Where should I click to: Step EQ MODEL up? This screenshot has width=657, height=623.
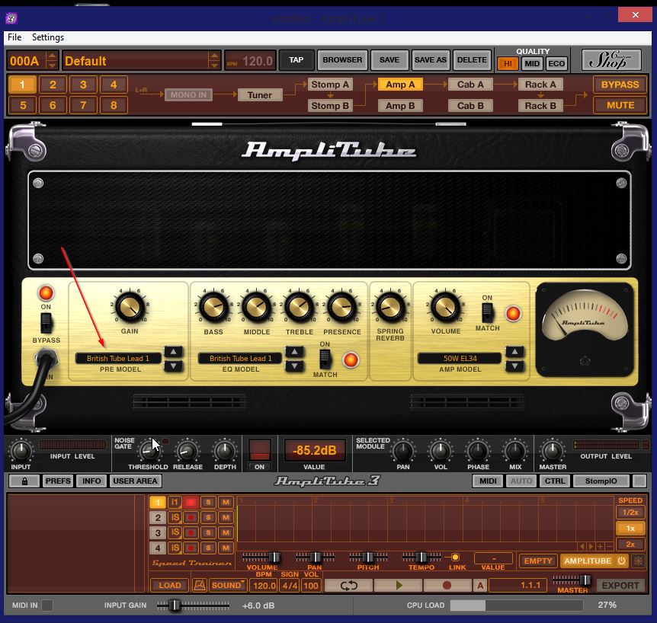click(294, 352)
